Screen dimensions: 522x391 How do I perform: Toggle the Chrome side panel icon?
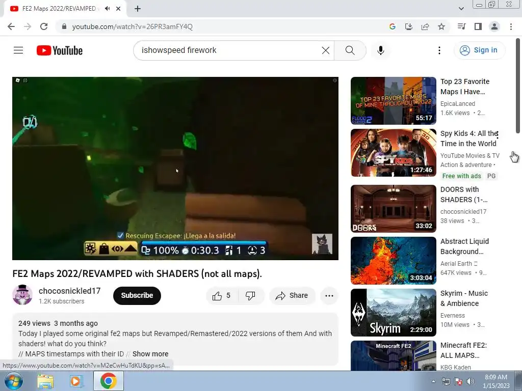click(x=478, y=26)
